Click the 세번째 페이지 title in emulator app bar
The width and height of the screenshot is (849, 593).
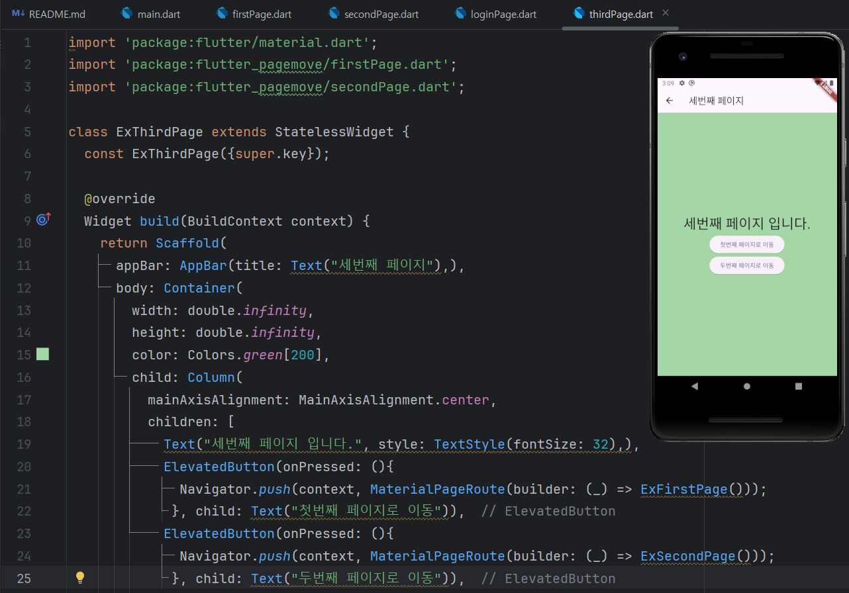(x=717, y=101)
